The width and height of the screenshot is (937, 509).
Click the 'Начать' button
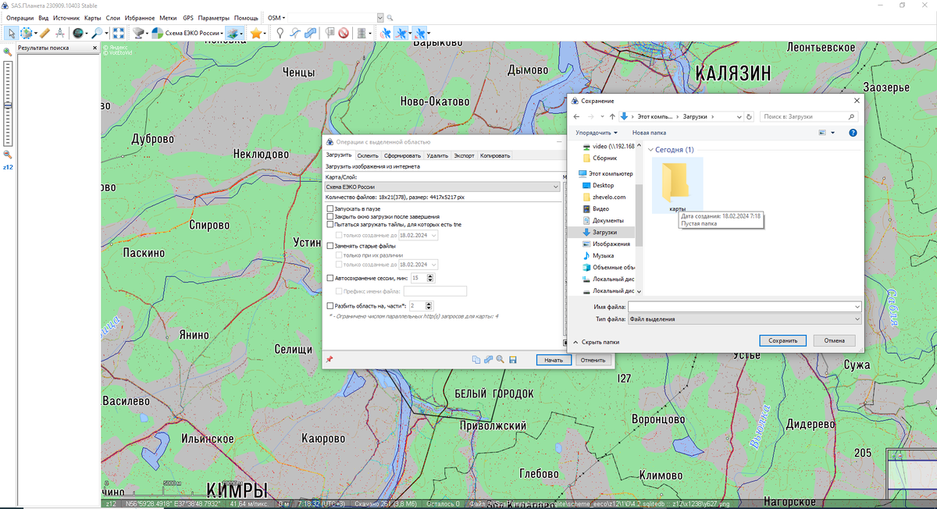click(554, 360)
